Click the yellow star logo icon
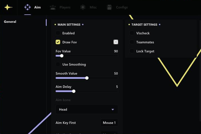201x134 pixels. click(8, 7)
